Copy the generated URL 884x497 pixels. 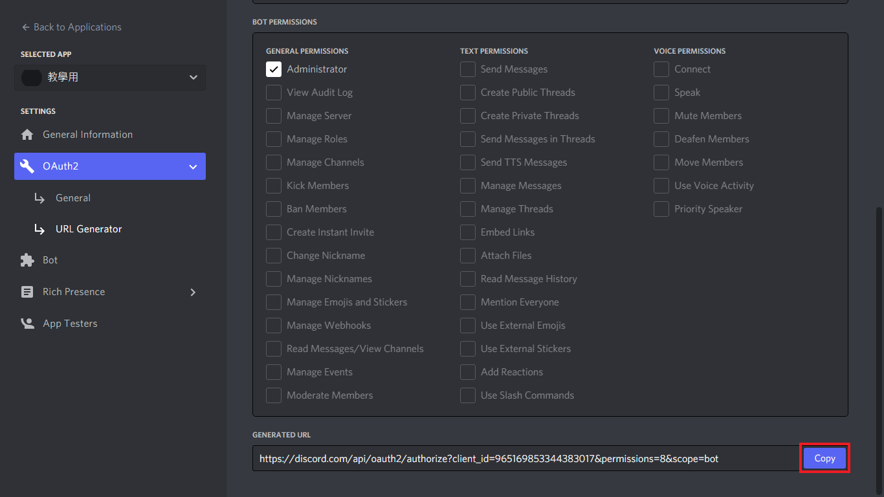(824, 458)
